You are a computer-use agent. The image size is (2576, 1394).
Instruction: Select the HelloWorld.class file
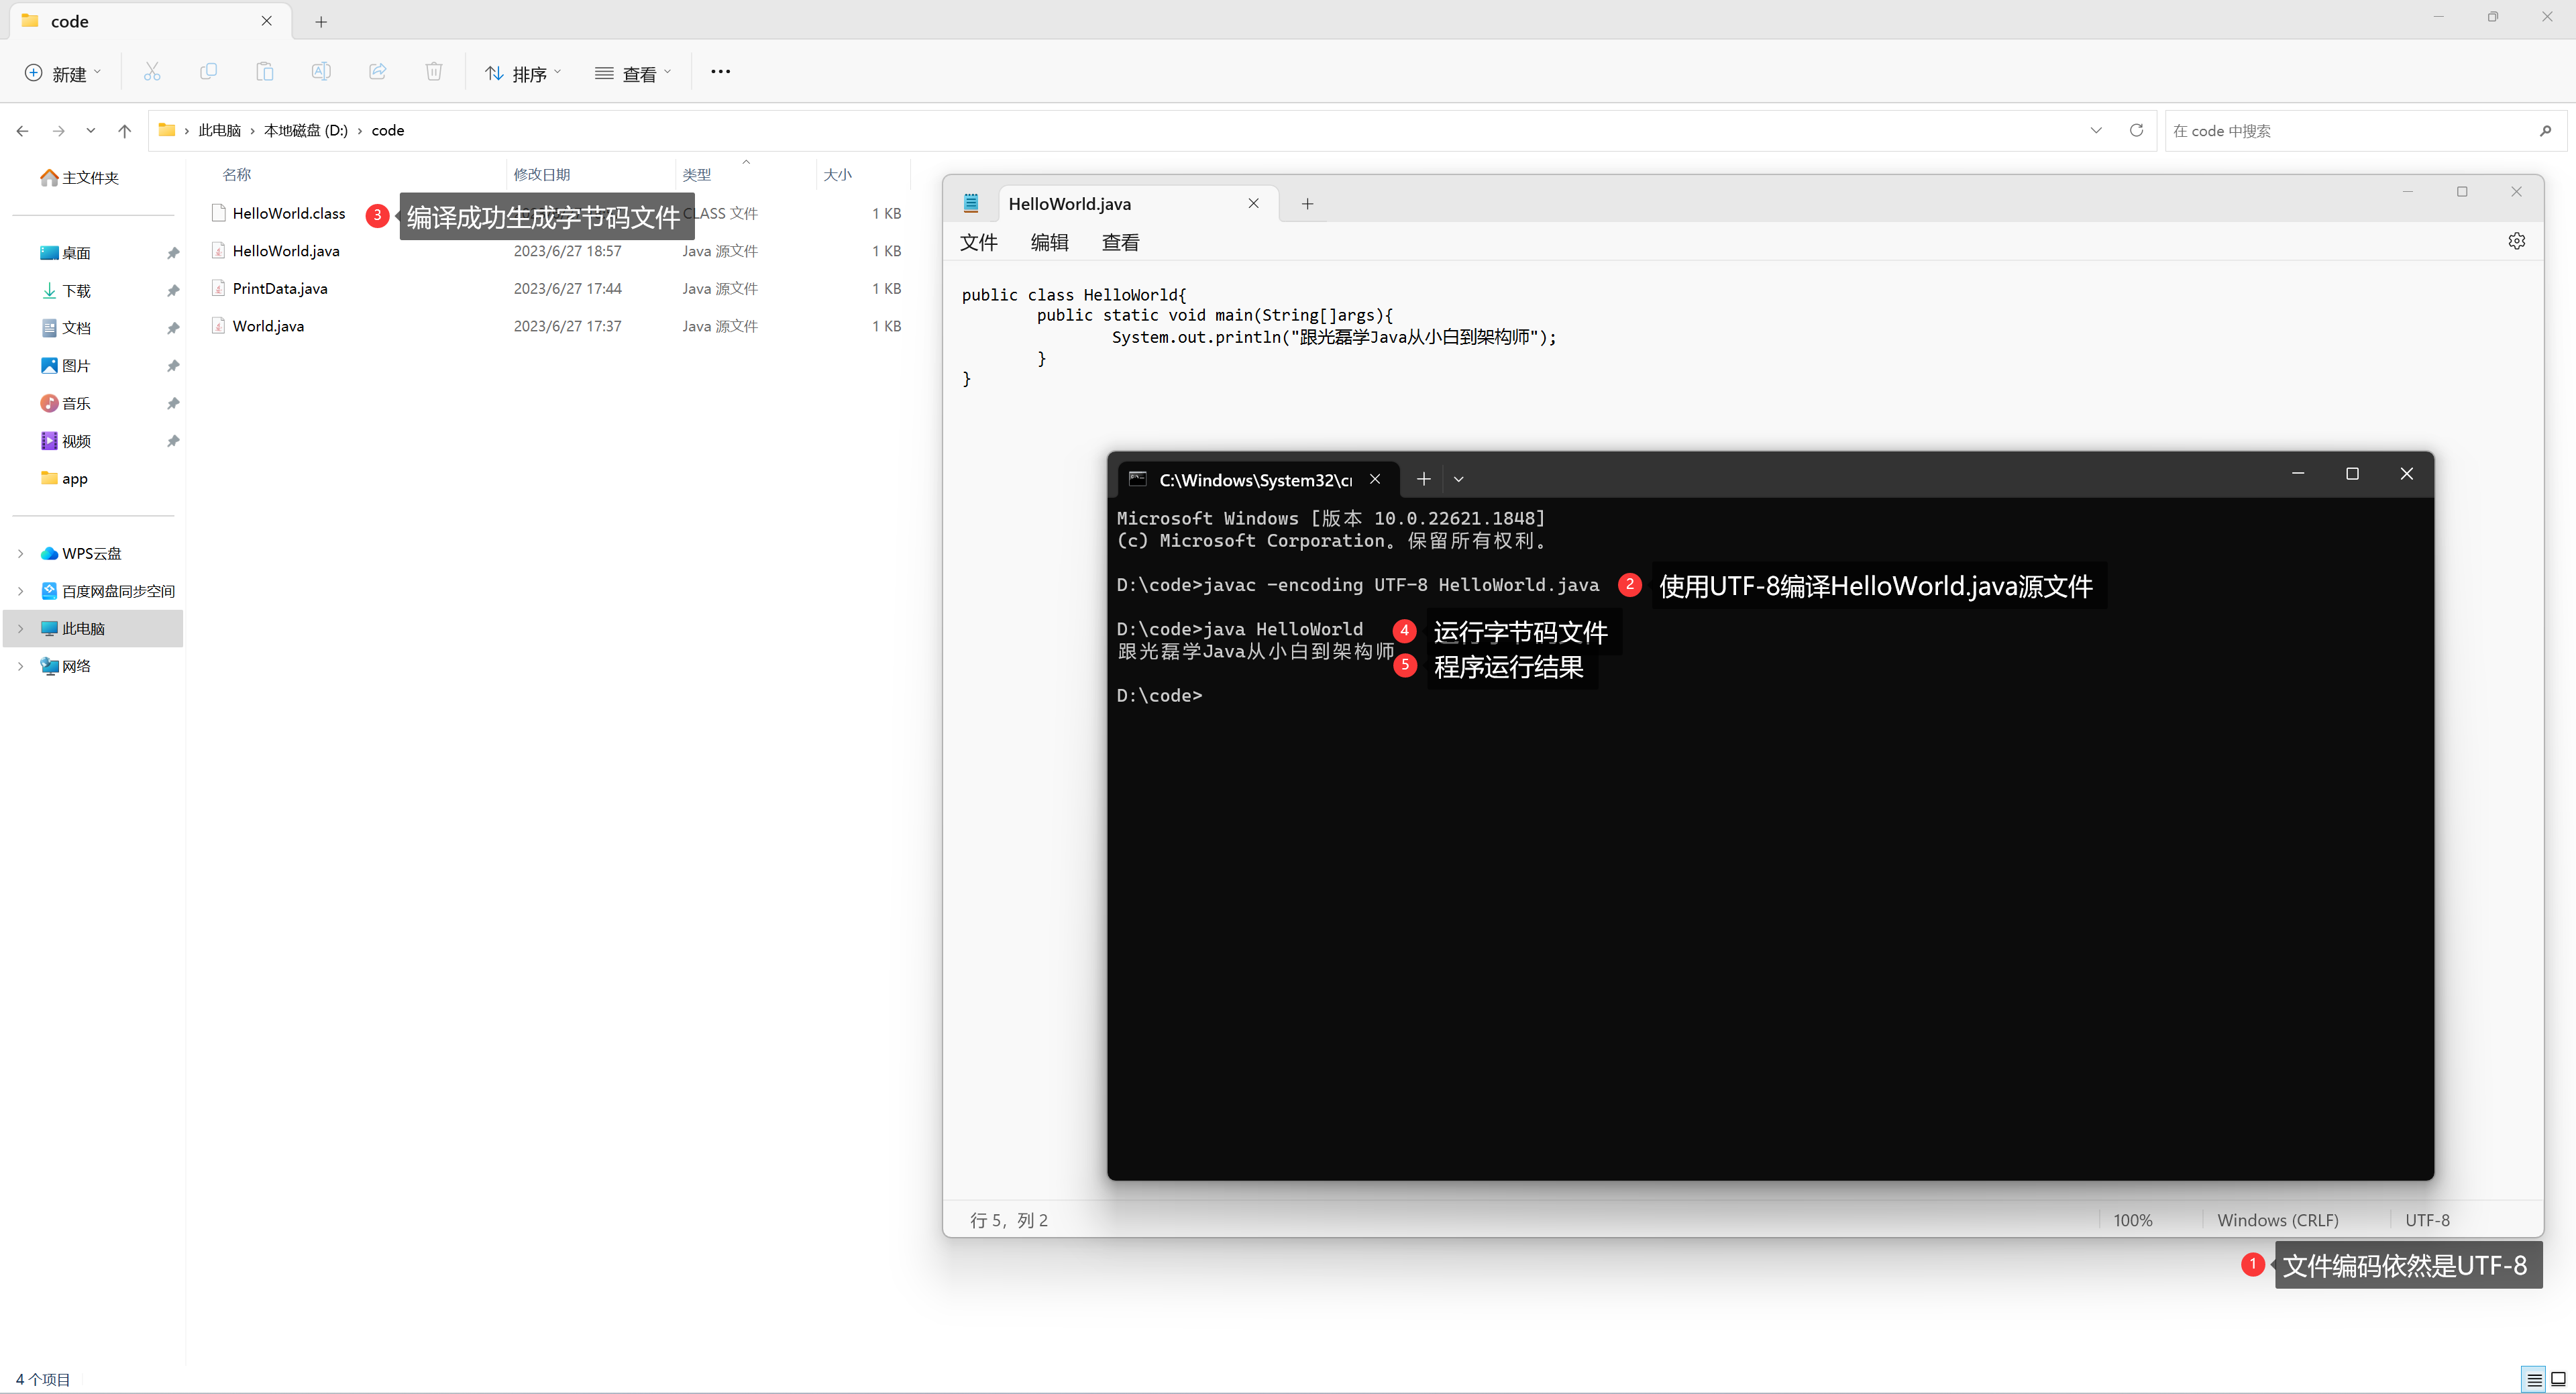289,213
